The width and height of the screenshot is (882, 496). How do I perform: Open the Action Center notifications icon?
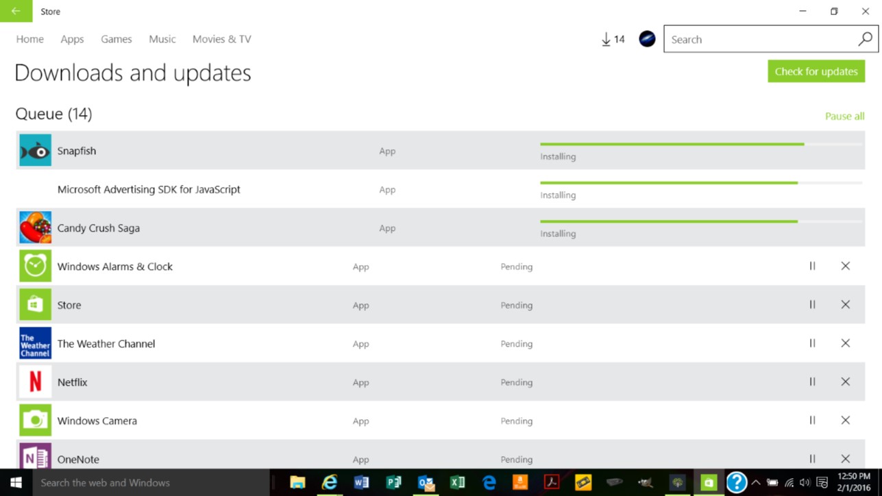822,482
